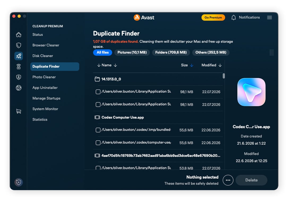Select the rocket Cleanup icon
Viewport: 286px width, 201px height.
coord(19,56)
